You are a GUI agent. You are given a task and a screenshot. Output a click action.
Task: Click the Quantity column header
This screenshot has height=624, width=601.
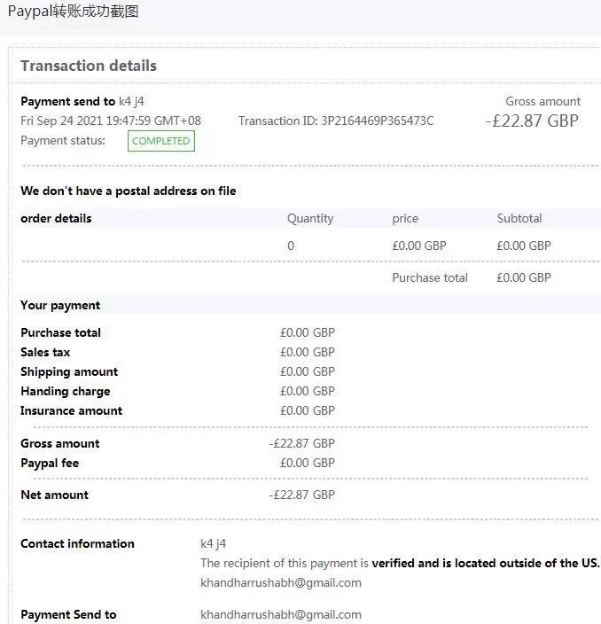point(310,218)
